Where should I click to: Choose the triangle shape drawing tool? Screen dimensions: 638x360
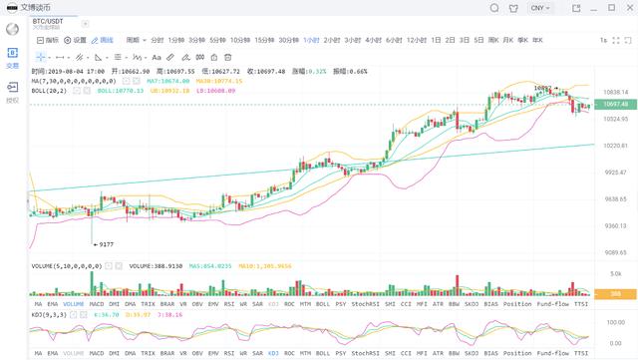pos(98,58)
